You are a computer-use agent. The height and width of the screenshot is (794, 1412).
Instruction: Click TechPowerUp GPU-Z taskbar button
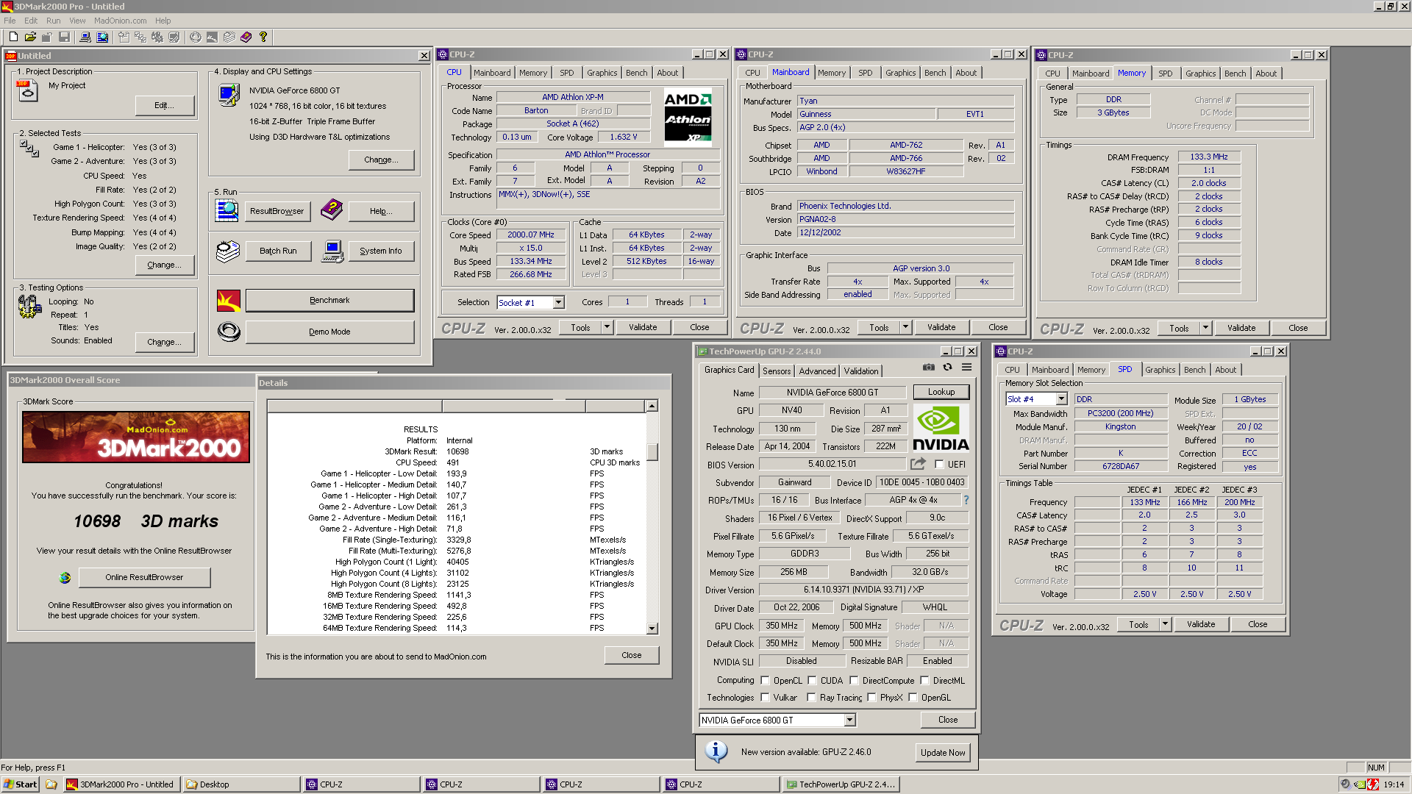pyautogui.click(x=841, y=784)
